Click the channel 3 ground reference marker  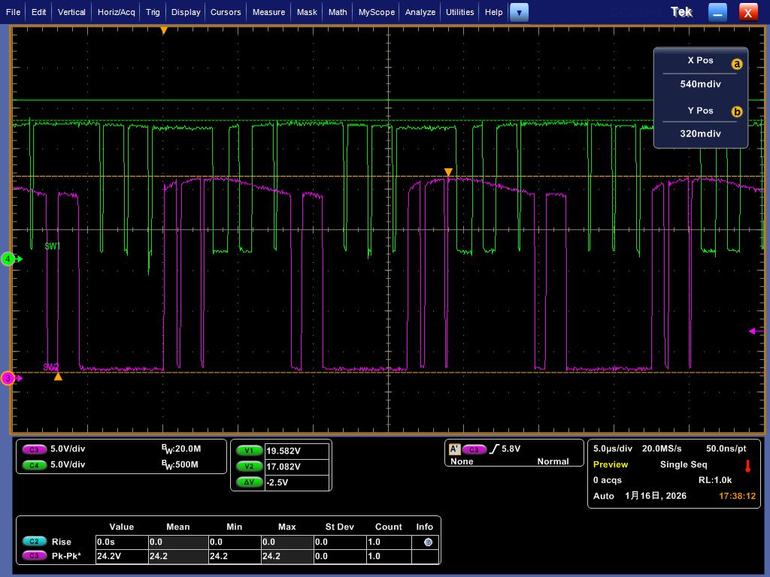tap(9, 379)
